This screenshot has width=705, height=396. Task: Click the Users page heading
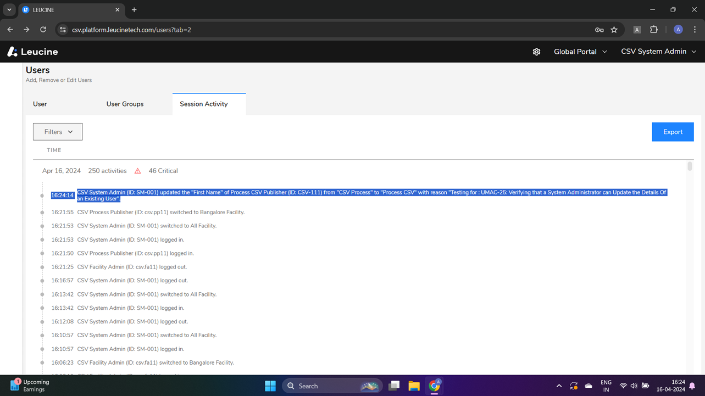pos(37,70)
